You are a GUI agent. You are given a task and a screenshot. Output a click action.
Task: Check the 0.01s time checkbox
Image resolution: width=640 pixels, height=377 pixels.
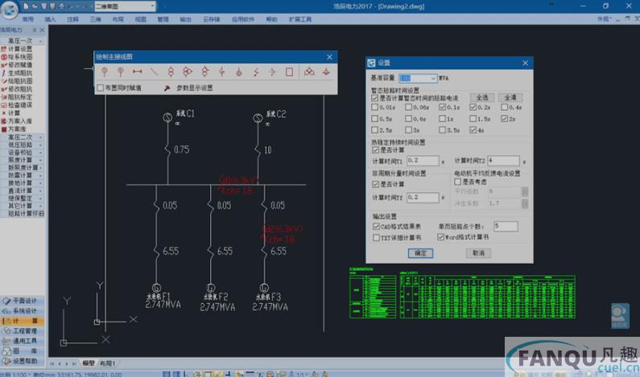point(374,107)
